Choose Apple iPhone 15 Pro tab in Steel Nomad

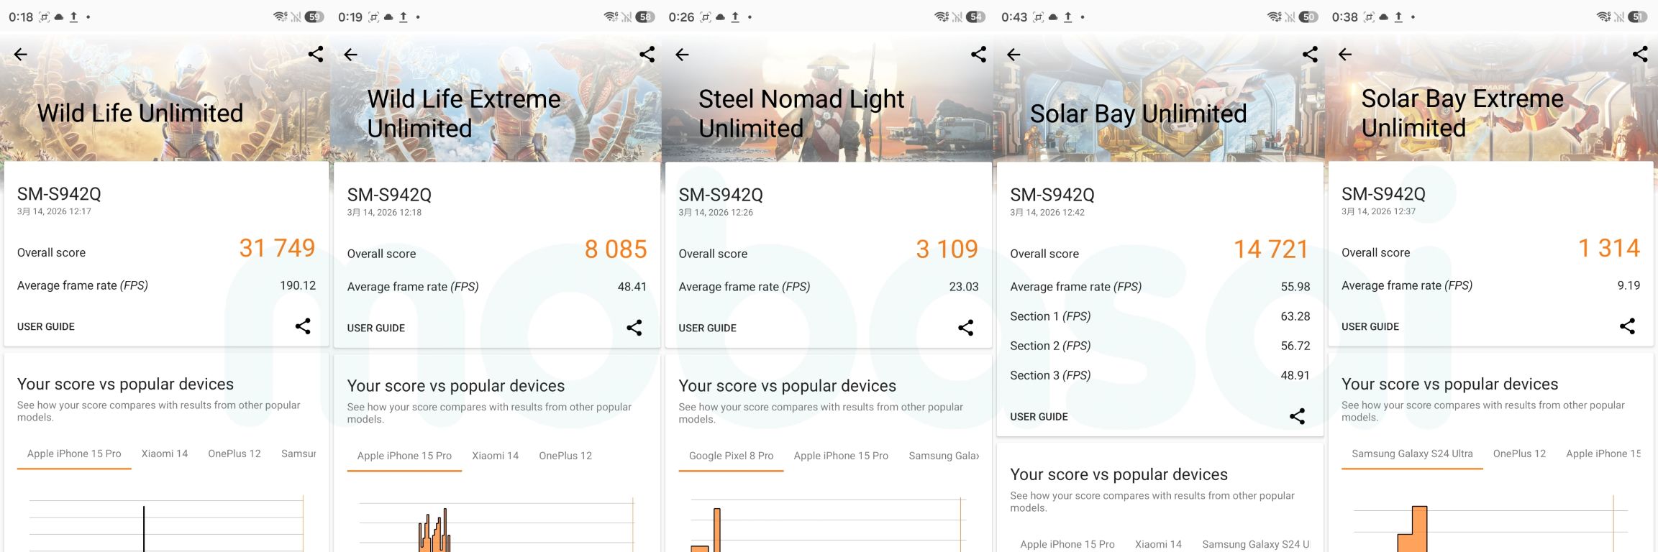[x=841, y=456]
